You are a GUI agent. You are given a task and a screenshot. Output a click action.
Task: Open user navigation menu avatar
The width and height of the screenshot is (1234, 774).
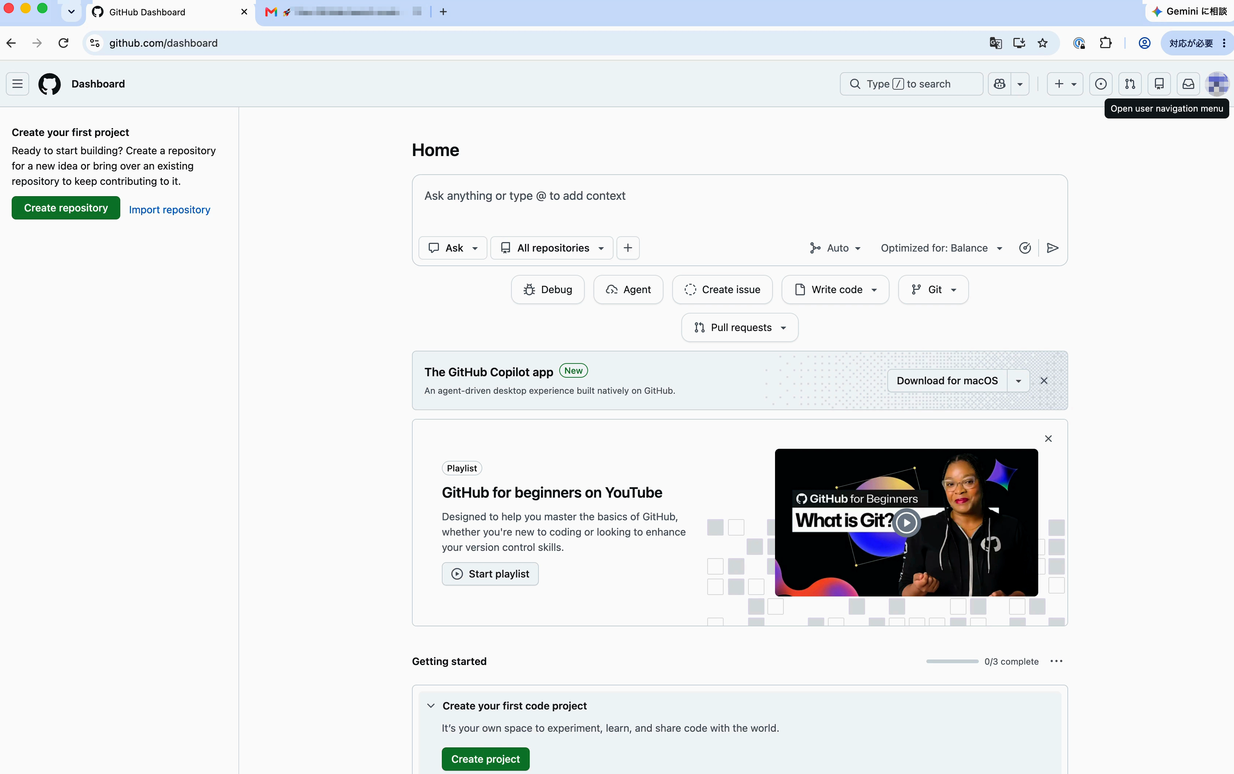click(x=1217, y=84)
